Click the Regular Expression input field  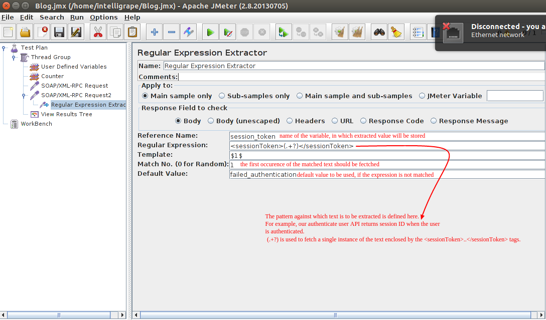click(x=386, y=146)
